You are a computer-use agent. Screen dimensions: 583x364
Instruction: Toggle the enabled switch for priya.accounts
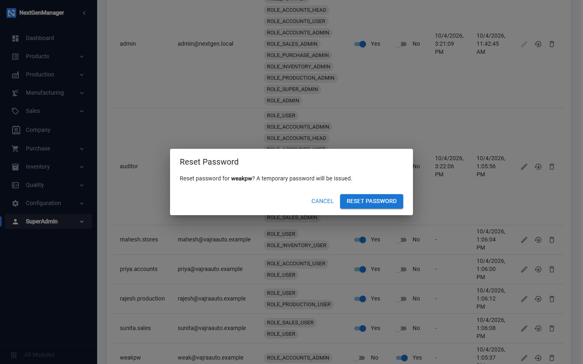[x=360, y=269]
